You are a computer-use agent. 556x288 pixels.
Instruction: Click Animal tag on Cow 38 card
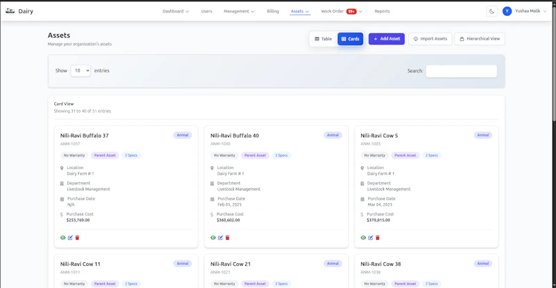click(483, 264)
